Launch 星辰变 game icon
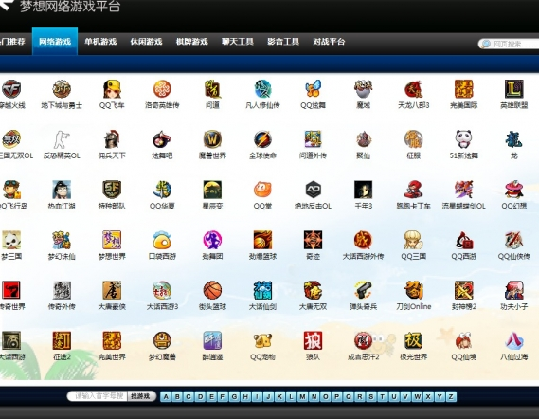This screenshot has width=539, height=419. pyautogui.click(x=212, y=190)
